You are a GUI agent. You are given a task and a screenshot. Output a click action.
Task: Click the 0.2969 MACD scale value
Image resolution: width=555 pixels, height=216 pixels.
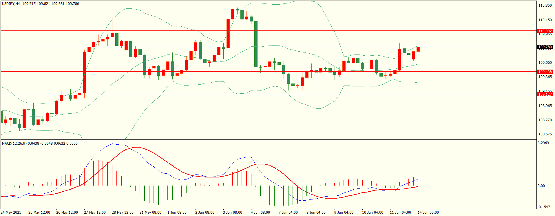click(x=543, y=143)
